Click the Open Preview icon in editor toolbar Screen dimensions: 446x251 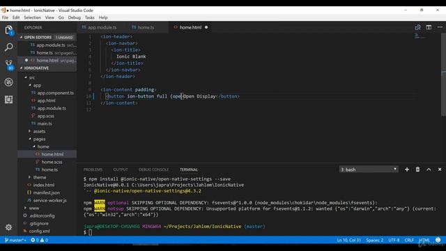coord(417,27)
